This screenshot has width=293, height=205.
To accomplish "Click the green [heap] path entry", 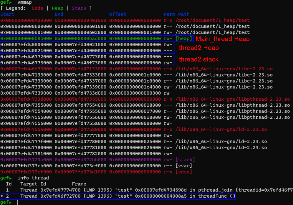I will [x=184, y=39].
